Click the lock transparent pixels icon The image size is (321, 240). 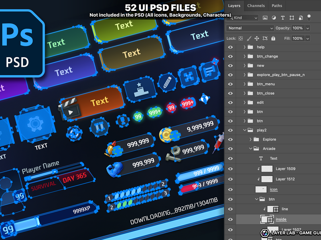pyautogui.click(x=241, y=38)
